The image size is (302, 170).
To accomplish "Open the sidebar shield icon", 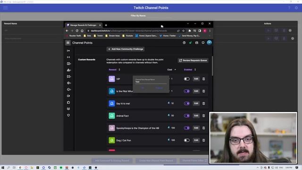I will (68, 115).
